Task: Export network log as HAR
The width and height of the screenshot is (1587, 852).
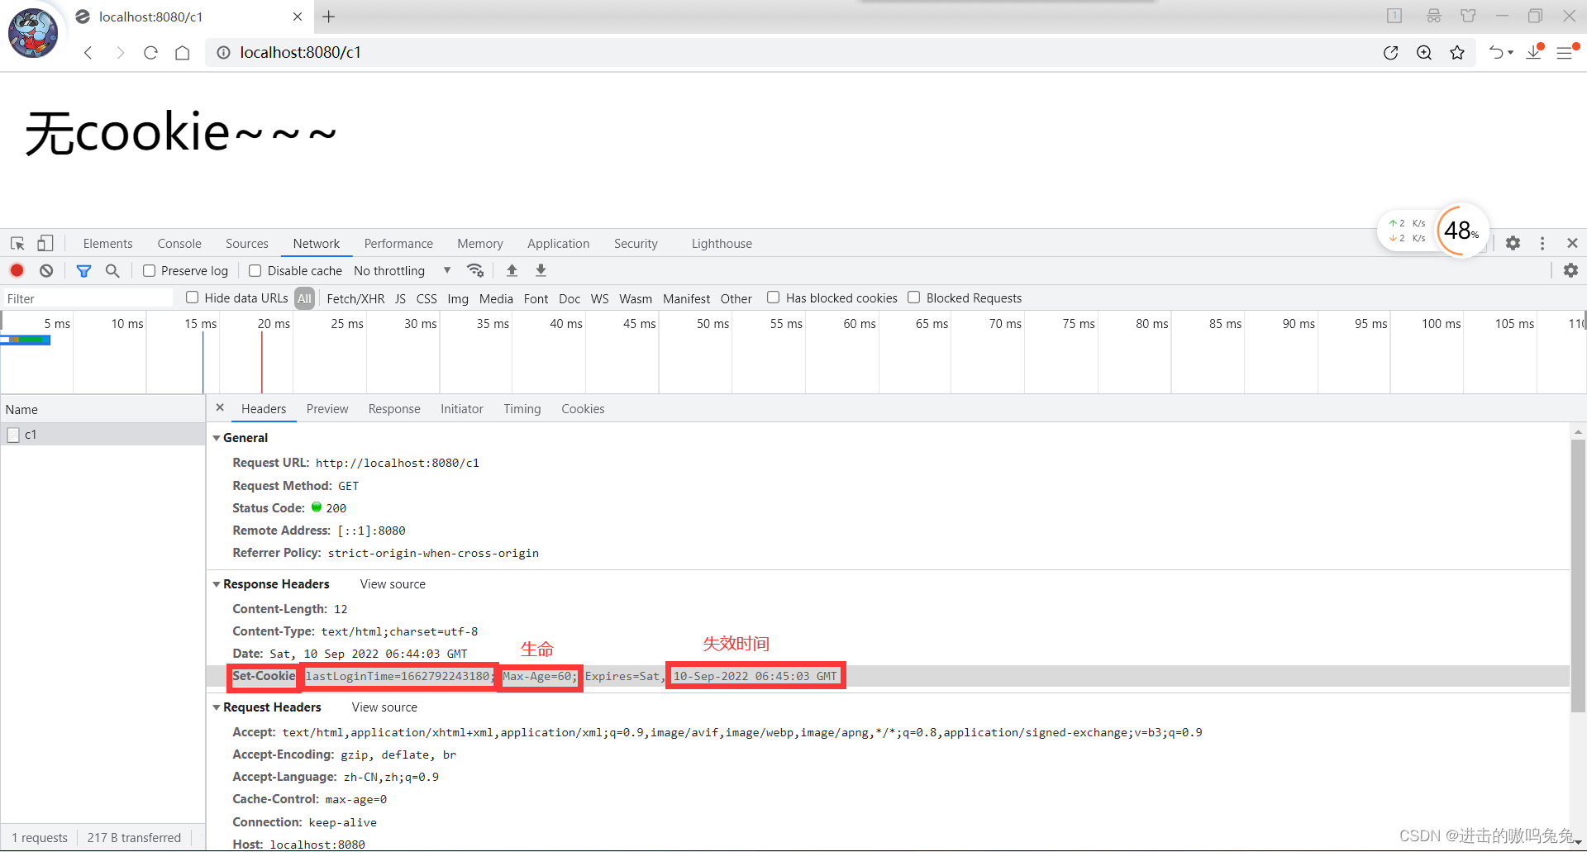Action: pyautogui.click(x=541, y=270)
